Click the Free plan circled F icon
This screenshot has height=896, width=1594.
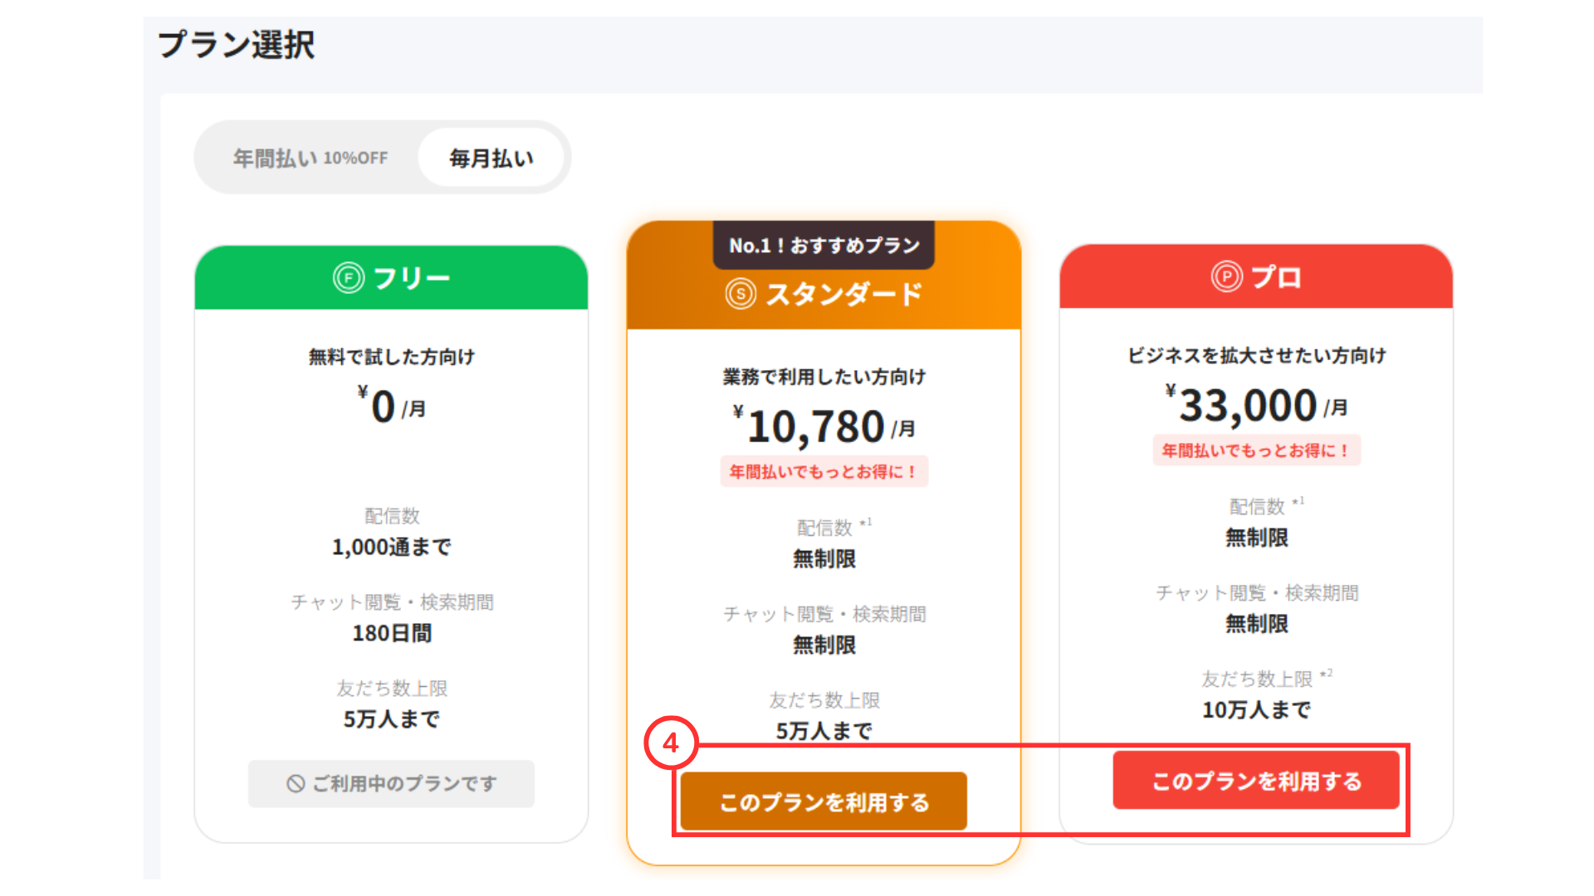click(x=349, y=277)
